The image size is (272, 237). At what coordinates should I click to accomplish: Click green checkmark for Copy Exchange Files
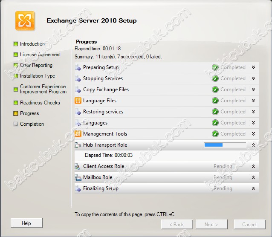tap(215, 90)
